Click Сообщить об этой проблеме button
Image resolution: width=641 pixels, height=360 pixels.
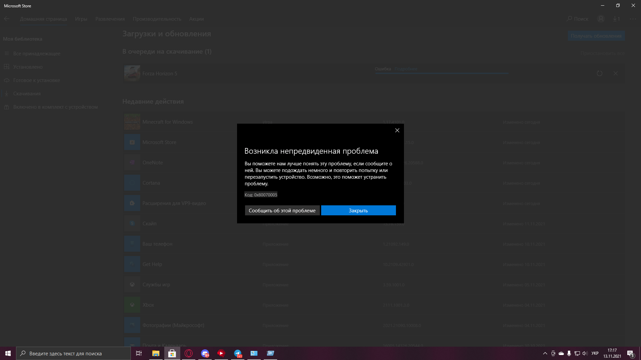tap(282, 210)
